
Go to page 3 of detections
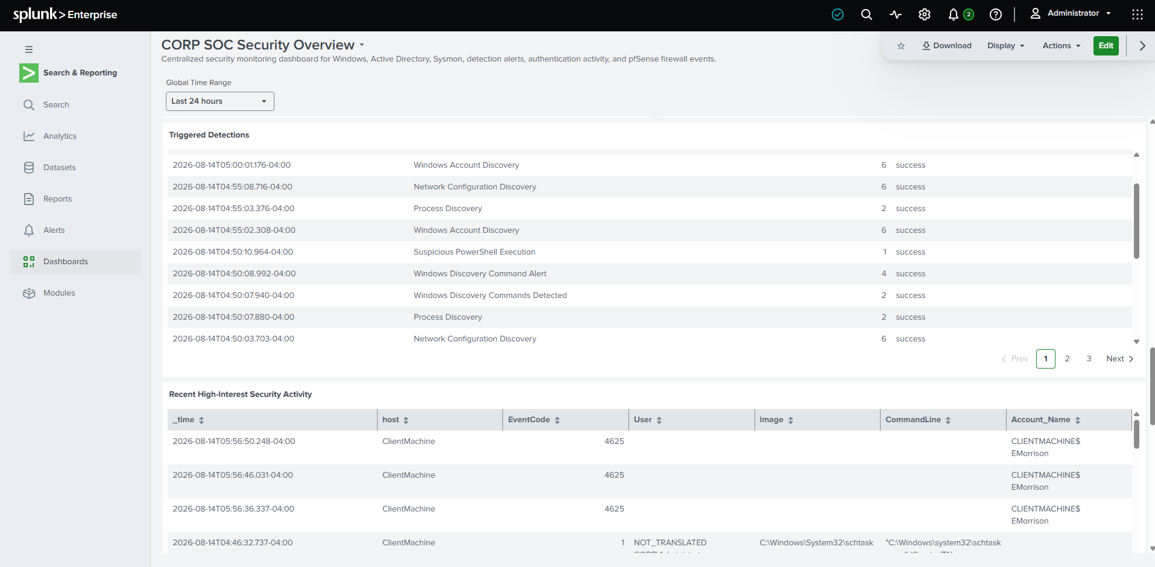point(1089,359)
